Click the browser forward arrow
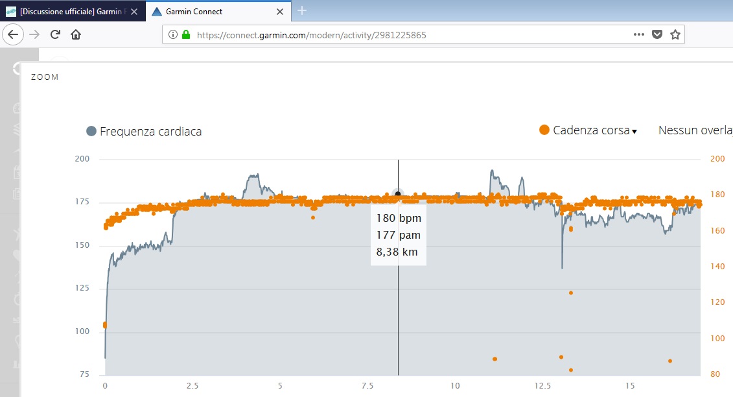The width and height of the screenshot is (733, 397). point(34,34)
